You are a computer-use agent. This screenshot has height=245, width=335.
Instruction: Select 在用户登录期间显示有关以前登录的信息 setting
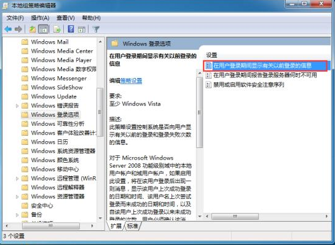pos(265,66)
